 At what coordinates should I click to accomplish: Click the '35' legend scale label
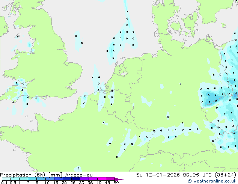pos(90,182)
